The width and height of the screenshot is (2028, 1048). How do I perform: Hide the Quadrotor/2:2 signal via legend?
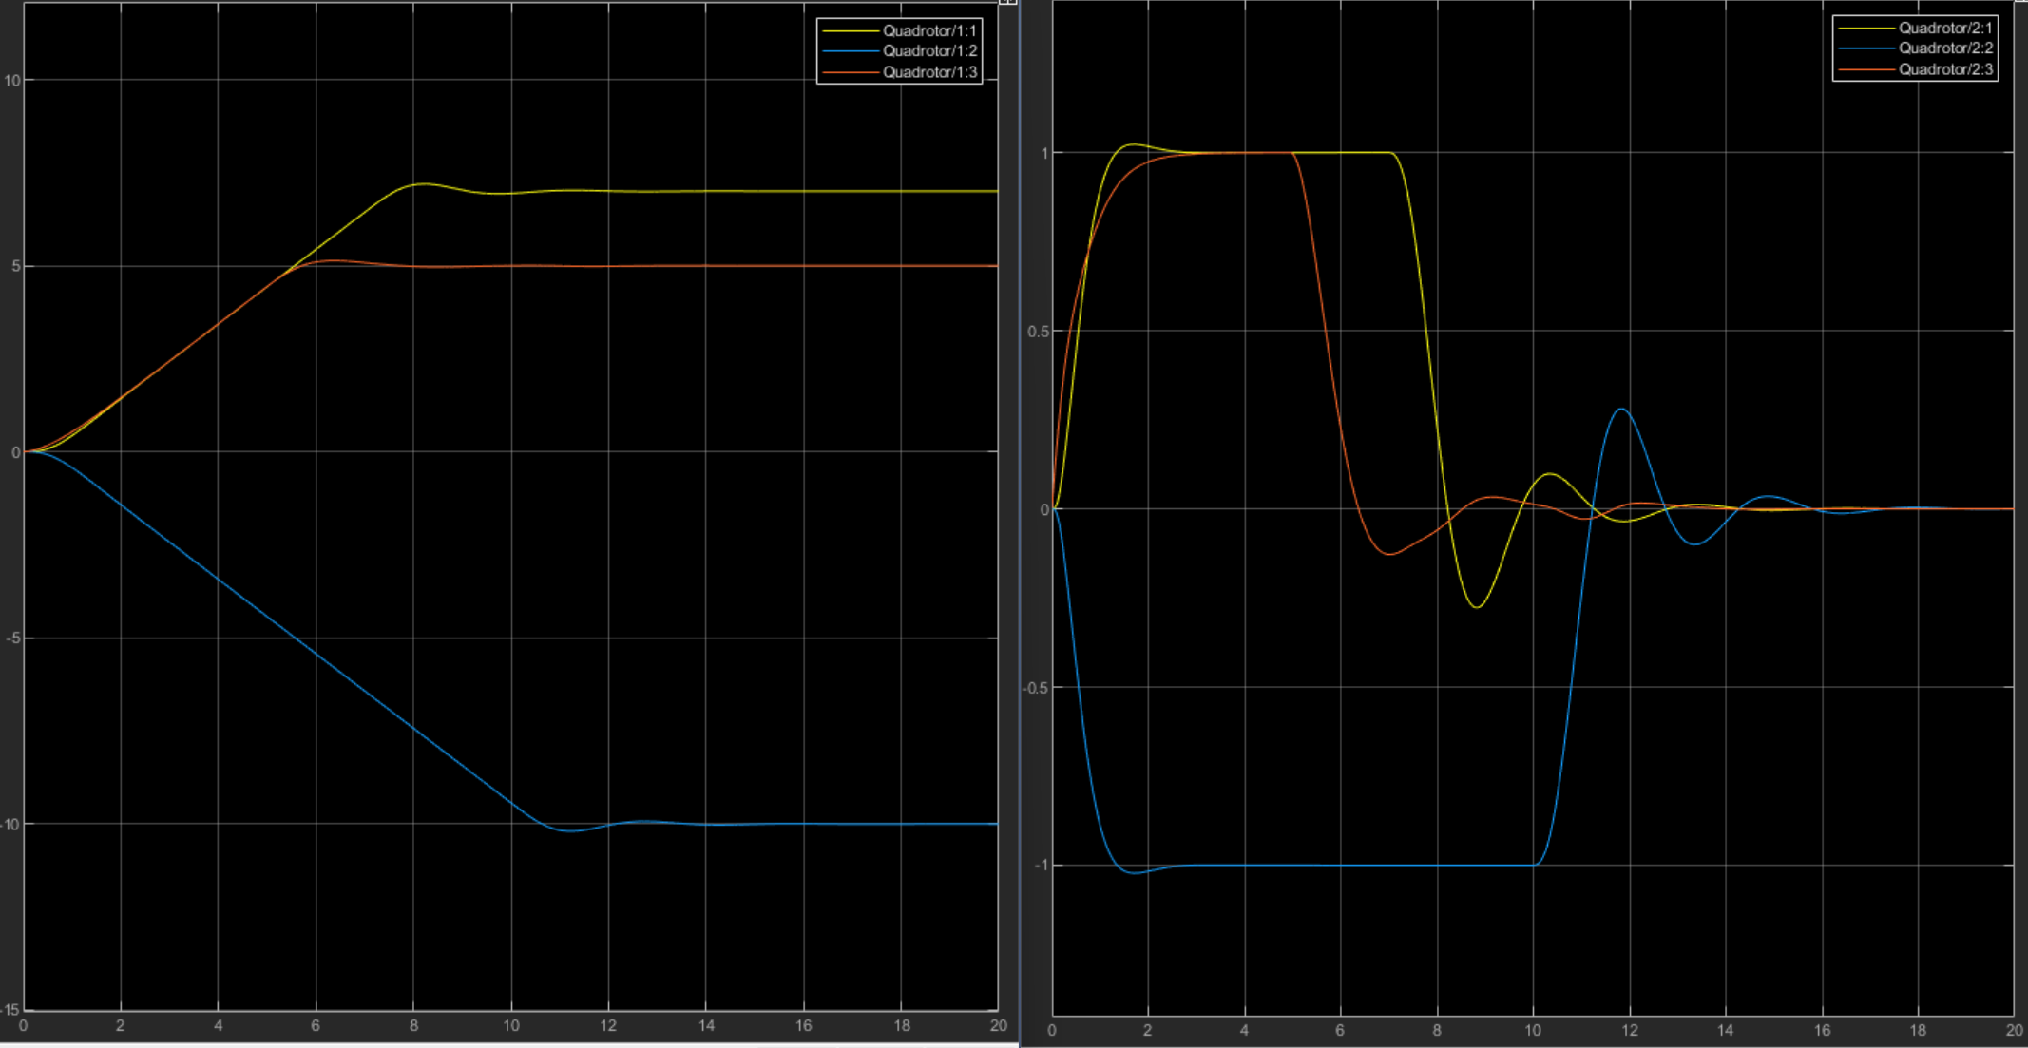click(x=1944, y=48)
